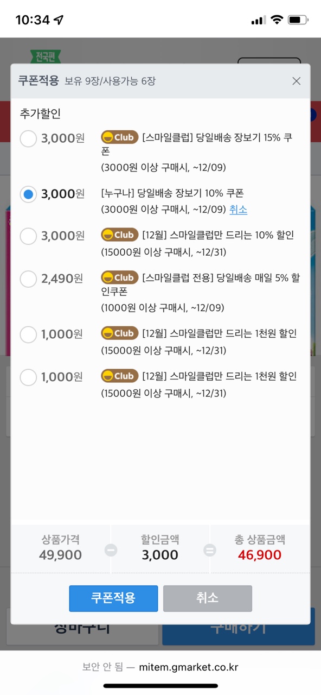321x695 pixels.
Task: Choose the December Smile Club 10% discount radio
Action: pos(28,236)
